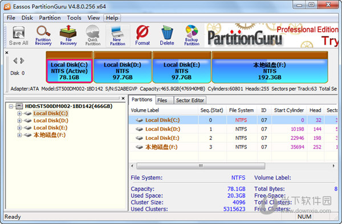Click start cylinder value 35694
Screen dimensions: 342x224
(298, 147)
